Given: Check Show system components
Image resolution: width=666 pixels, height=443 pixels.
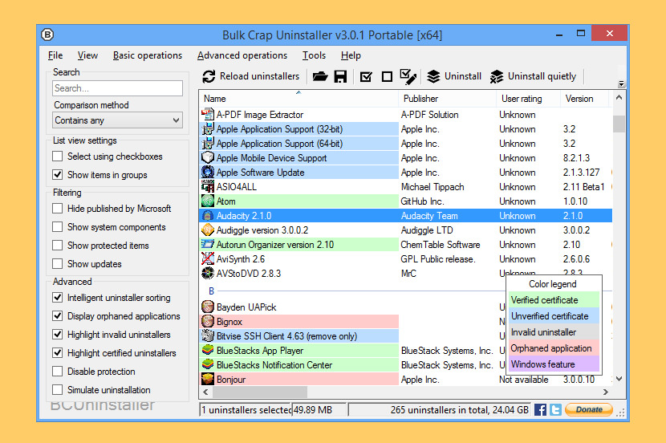Looking at the screenshot, I should click(57, 227).
